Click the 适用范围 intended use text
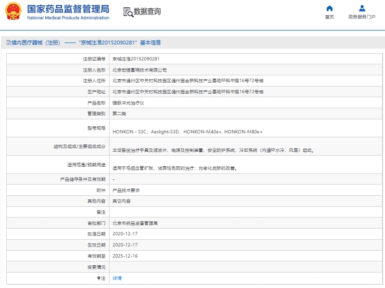 175,168
